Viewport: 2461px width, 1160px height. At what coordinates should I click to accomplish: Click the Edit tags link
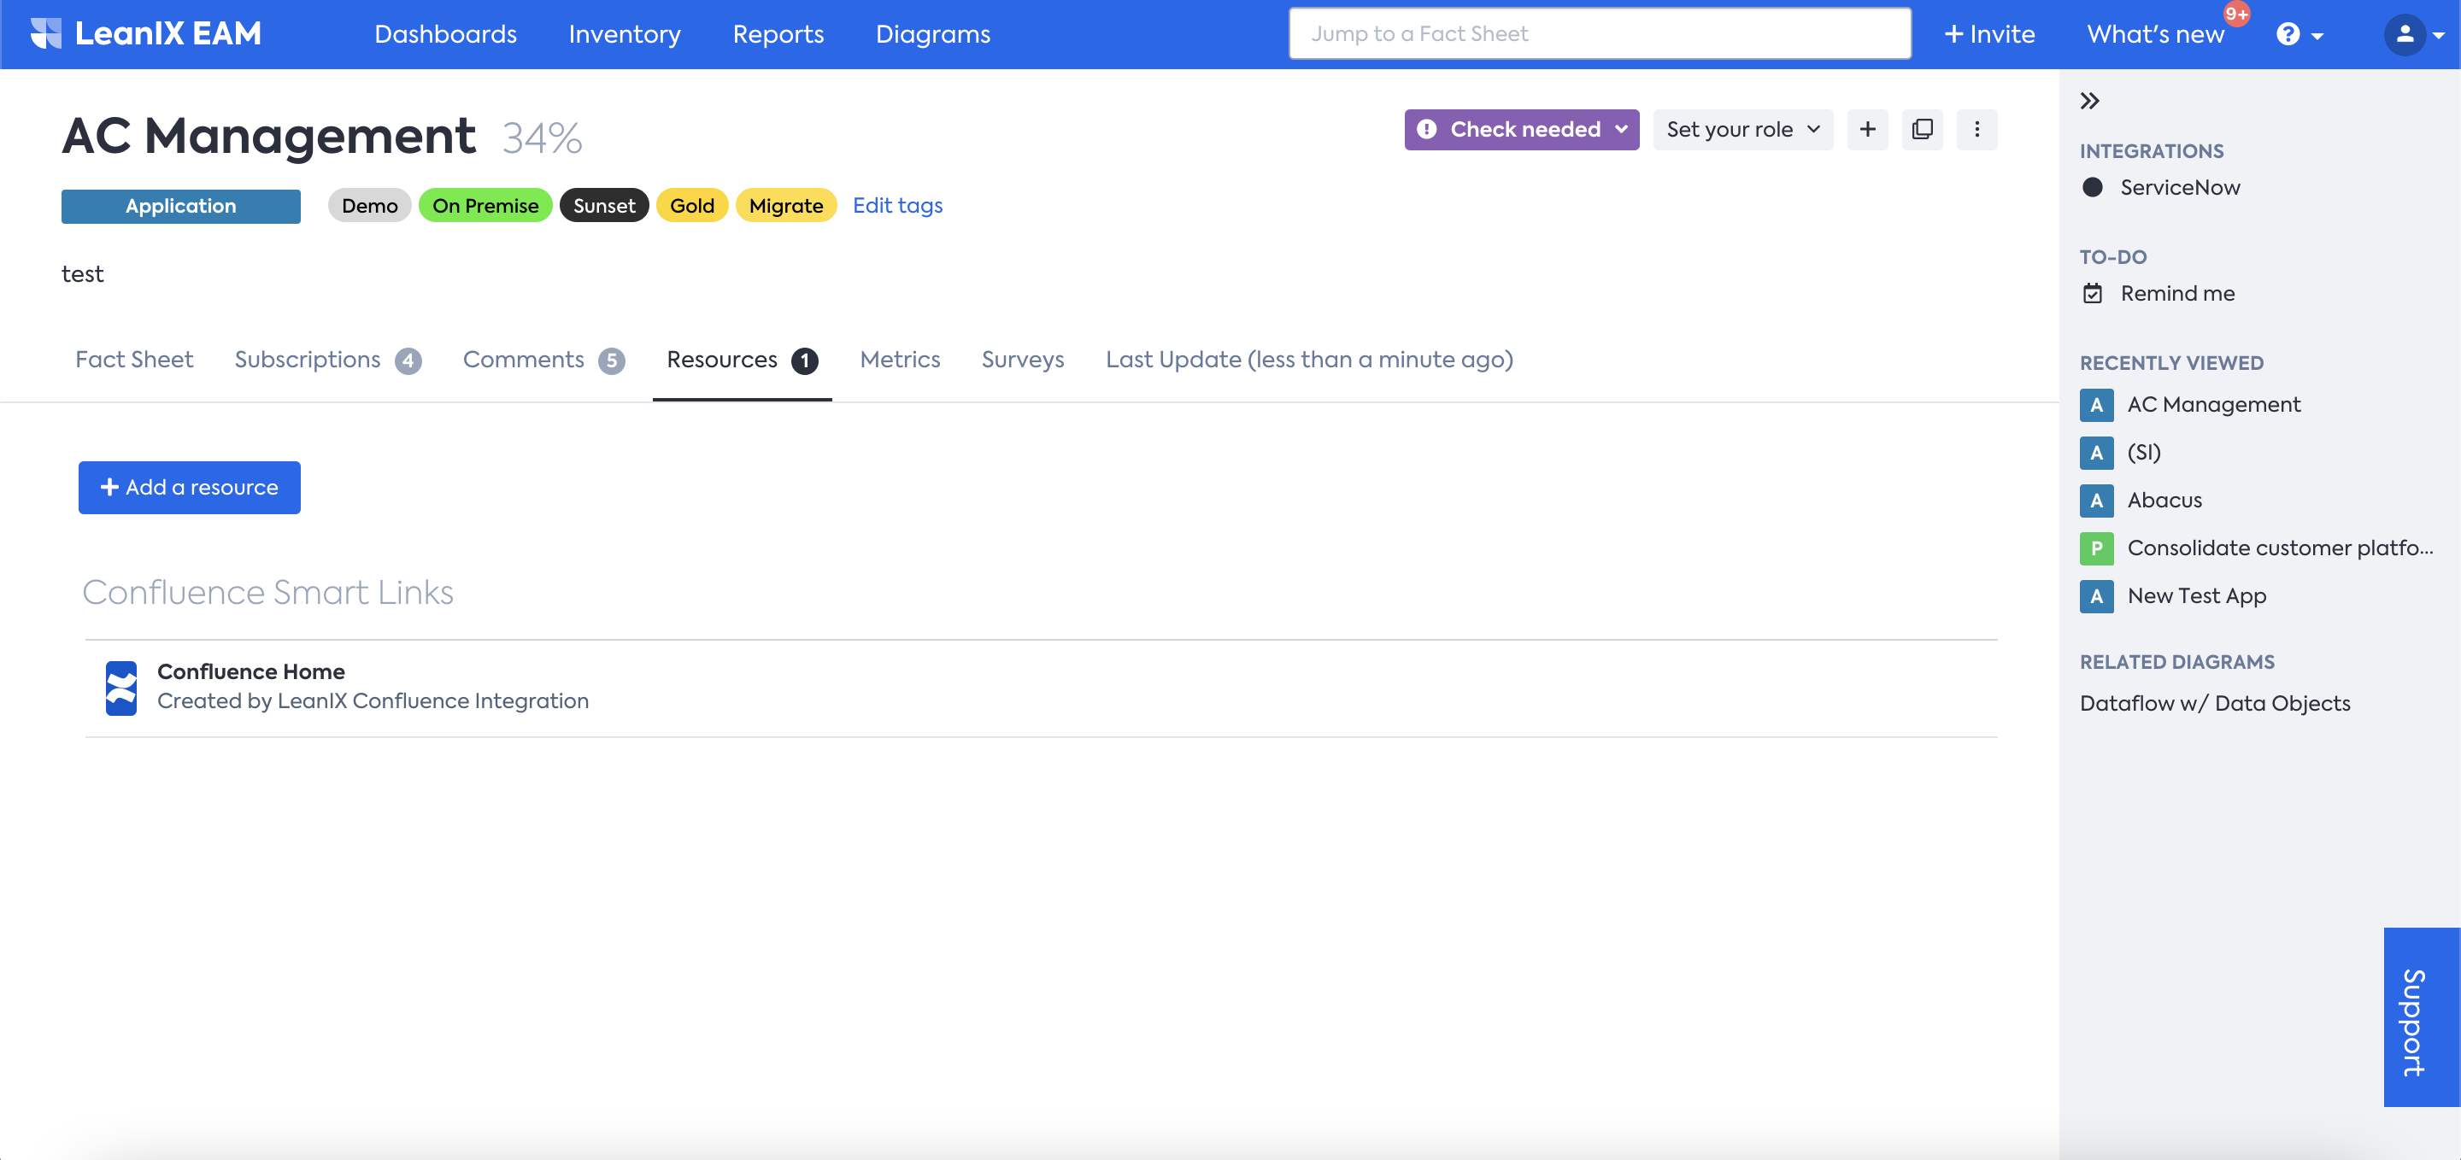pyautogui.click(x=897, y=205)
